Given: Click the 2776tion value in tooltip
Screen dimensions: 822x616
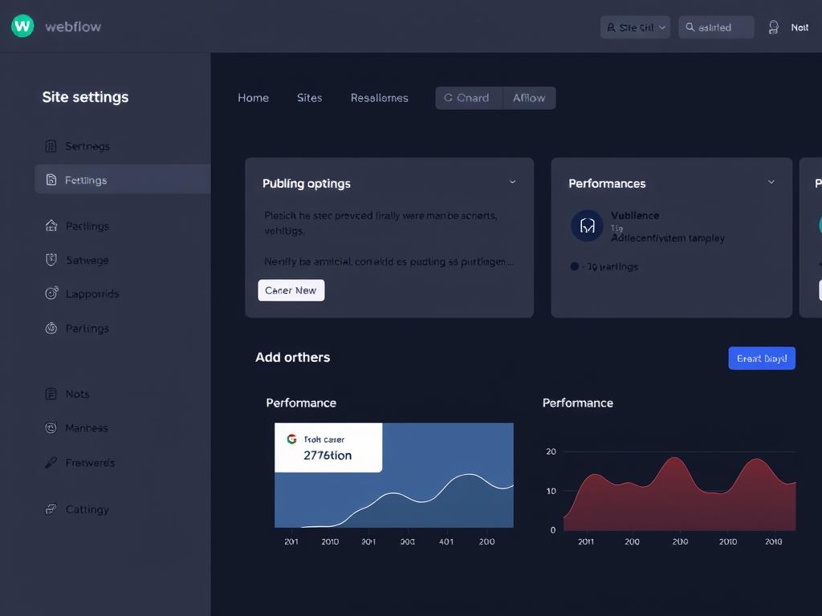Looking at the screenshot, I should (x=328, y=456).
